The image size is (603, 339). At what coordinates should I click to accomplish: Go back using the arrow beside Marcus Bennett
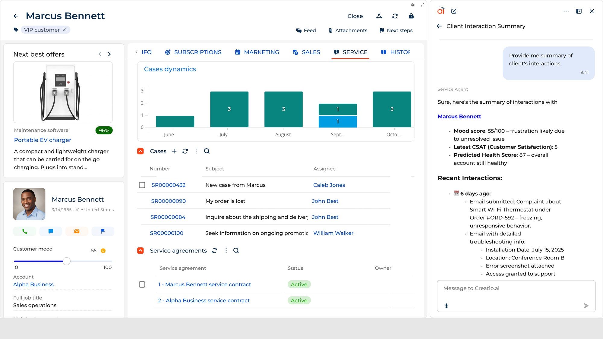[16, 16]
